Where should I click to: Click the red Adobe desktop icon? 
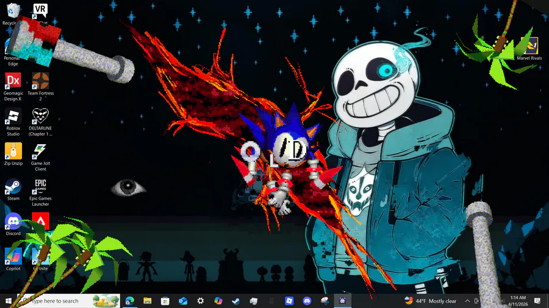point(40,221)
